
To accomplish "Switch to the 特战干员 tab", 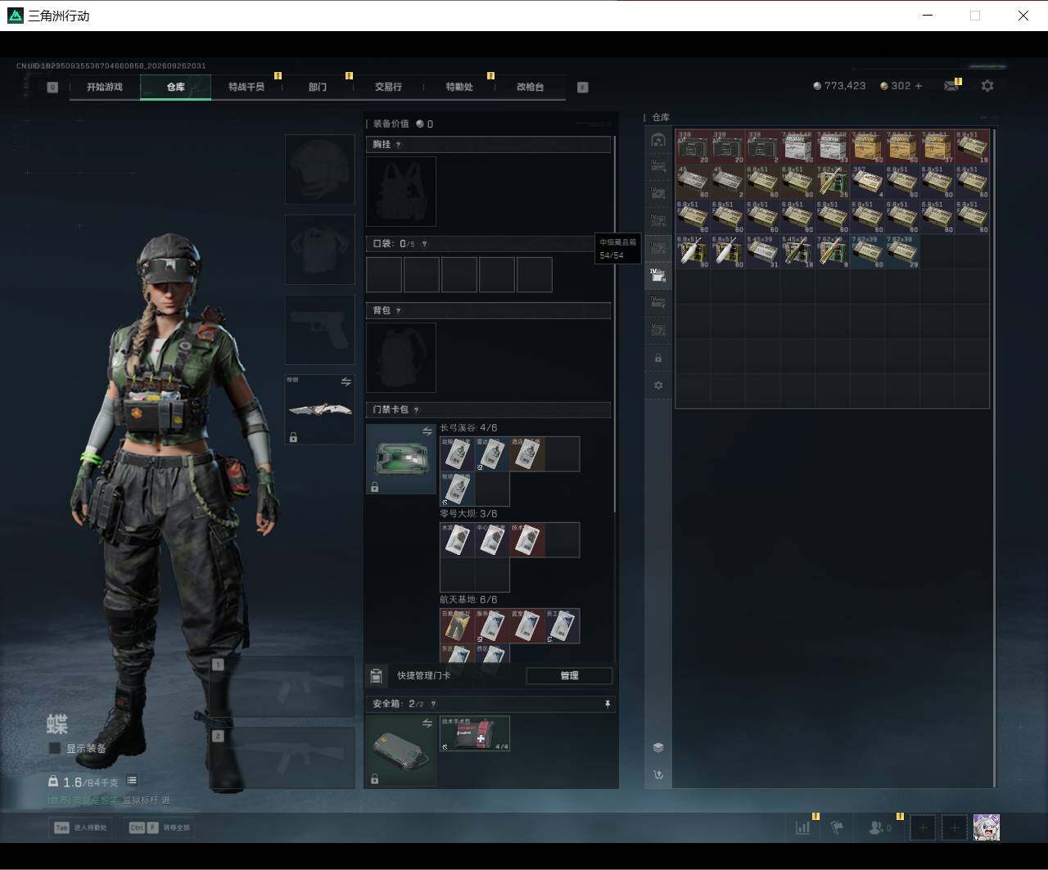I will [246, 87].
